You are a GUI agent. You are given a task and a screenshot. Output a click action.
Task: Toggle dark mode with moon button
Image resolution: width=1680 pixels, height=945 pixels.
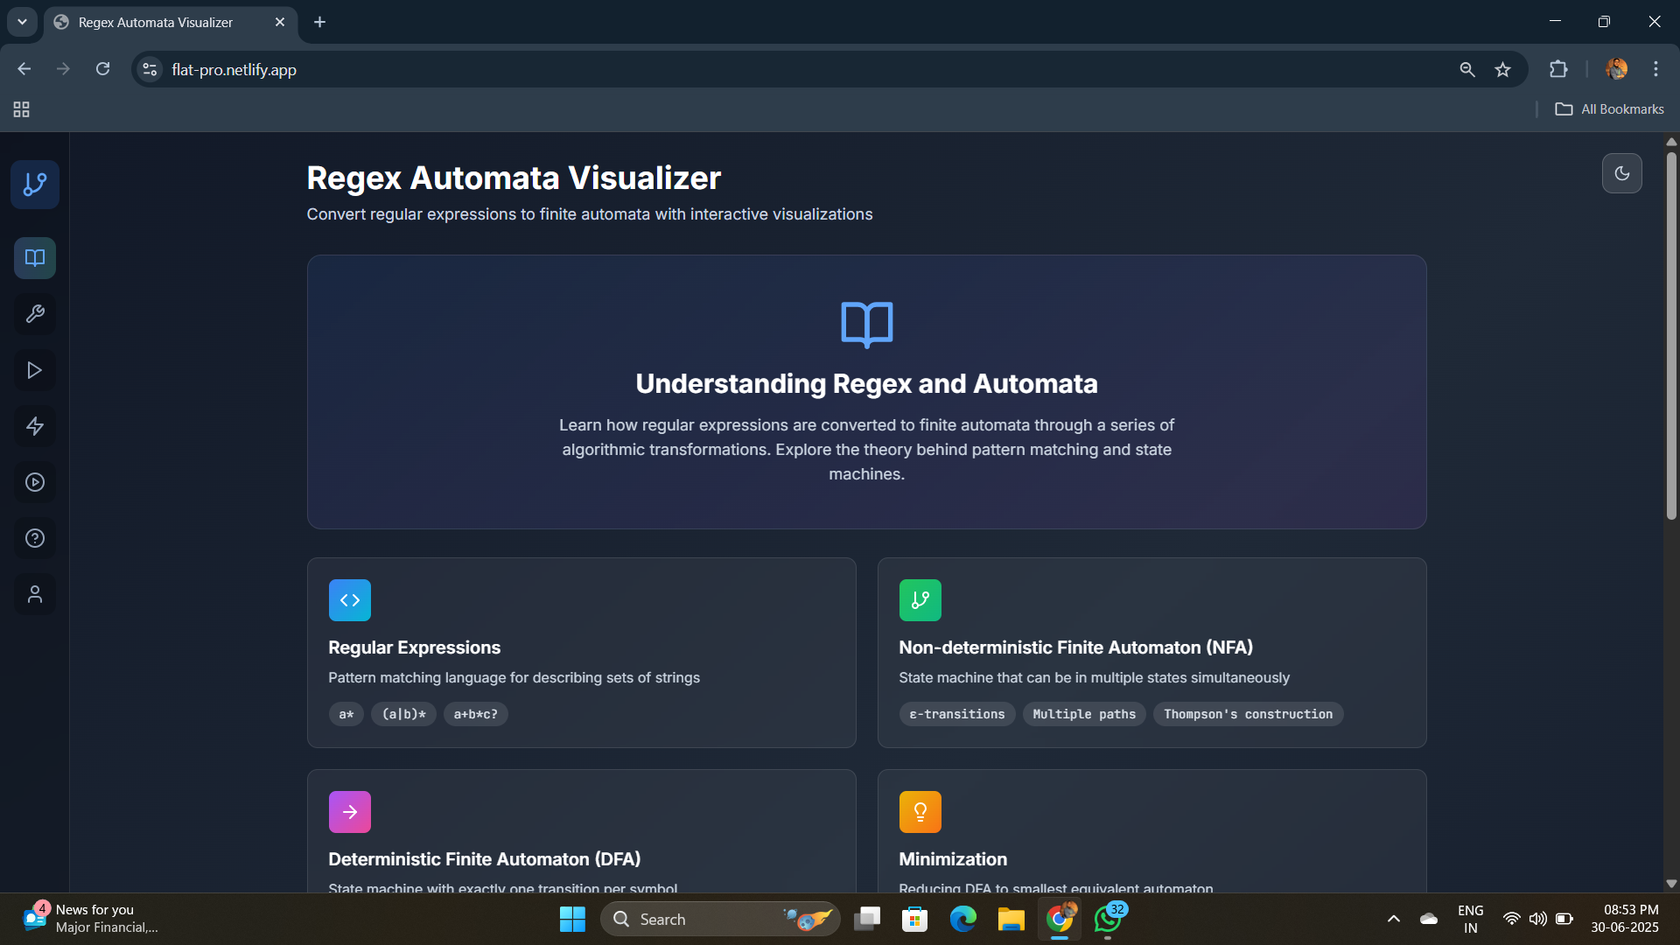[x=1621, y=173]
